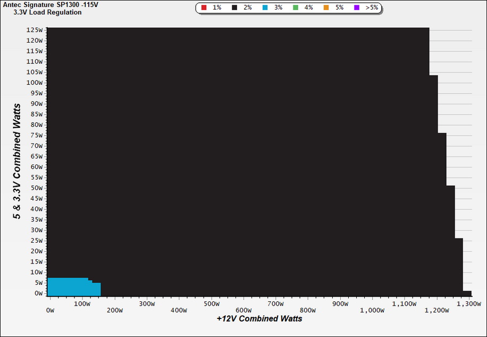Click the '700W' x-axis label
This screenshot has width=487, height=337.
tap(276, 304)
